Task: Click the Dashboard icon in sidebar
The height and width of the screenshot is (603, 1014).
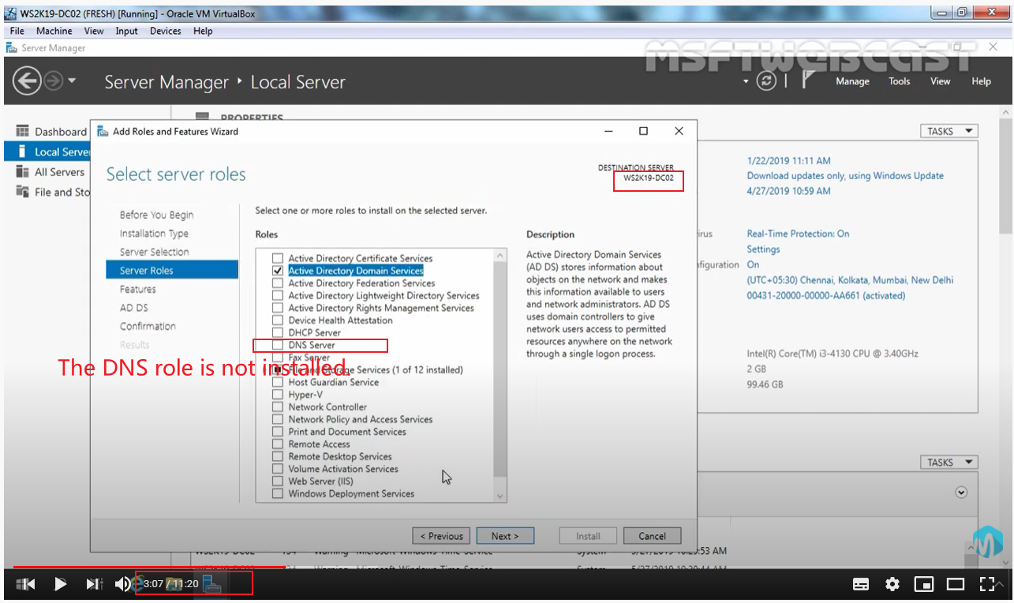Action: pyautogui.click(x=22, y=131)
